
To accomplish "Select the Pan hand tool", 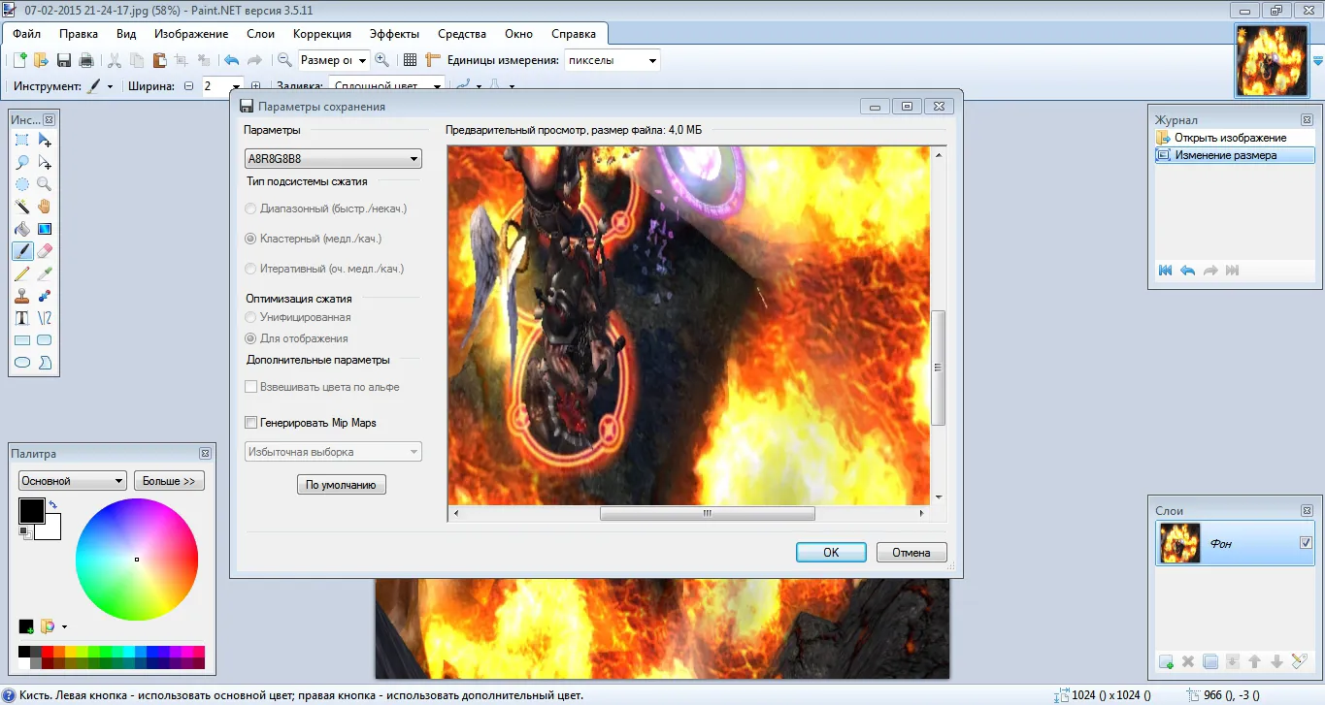I will pyautogui.click(x=45, y=207).
